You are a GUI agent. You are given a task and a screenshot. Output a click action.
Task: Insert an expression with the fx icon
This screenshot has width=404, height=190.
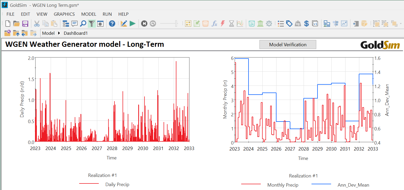pyautogui.click(x=214, y=24)
